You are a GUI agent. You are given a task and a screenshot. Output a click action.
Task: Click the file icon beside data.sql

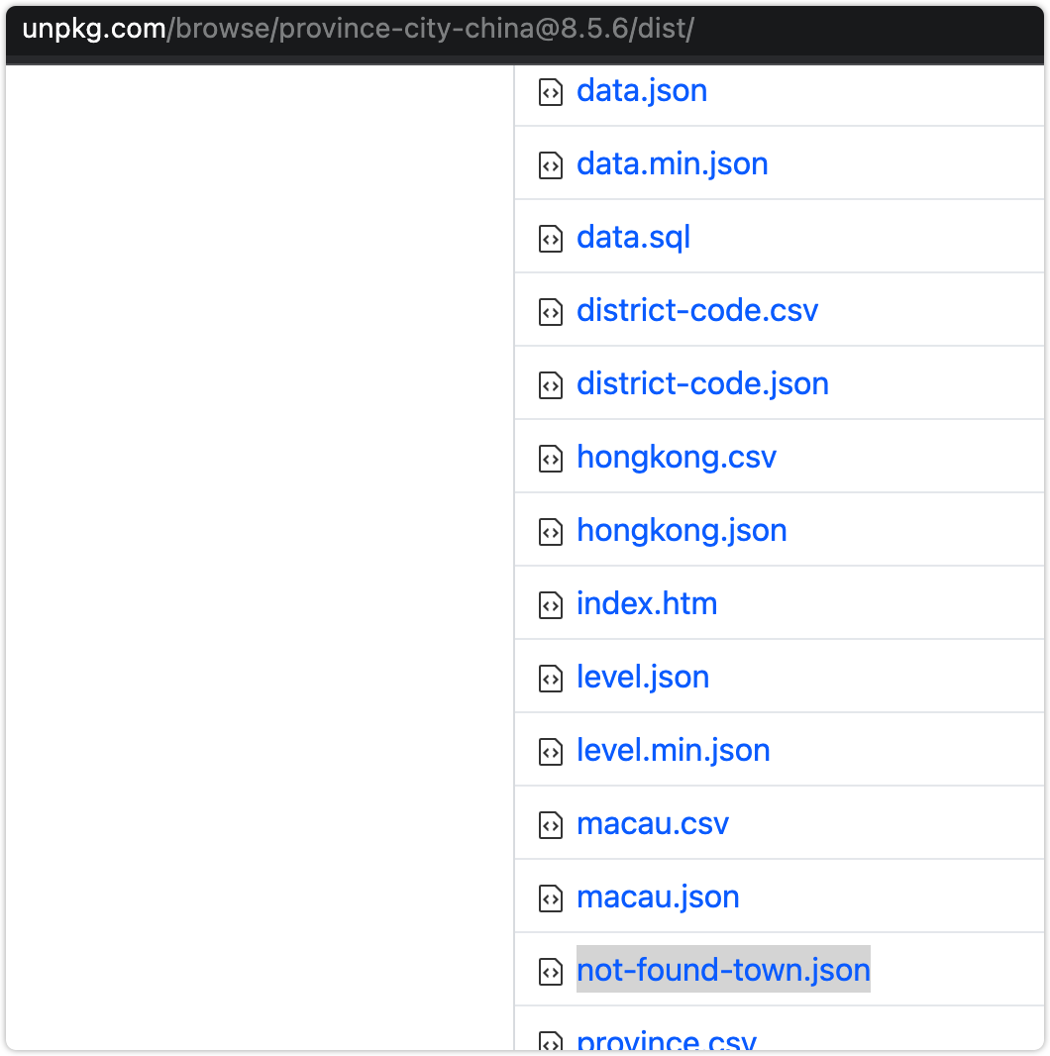pyautogui.click(x=551, y=239)
